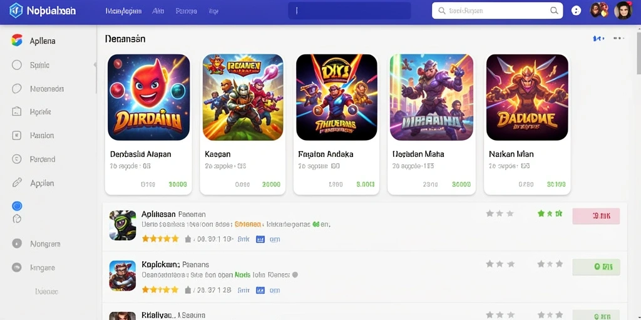Open the colorful Apllena sidebar icon
This screenshot has width=641, height=320.
pos(17,41)
